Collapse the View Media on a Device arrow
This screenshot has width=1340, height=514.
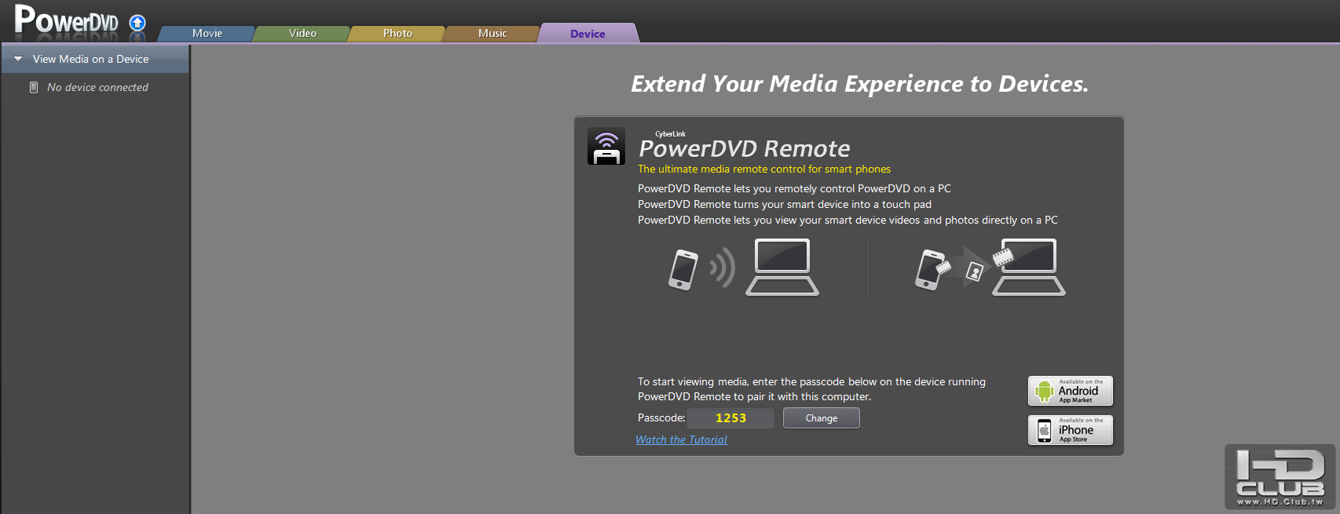point(18,59)
